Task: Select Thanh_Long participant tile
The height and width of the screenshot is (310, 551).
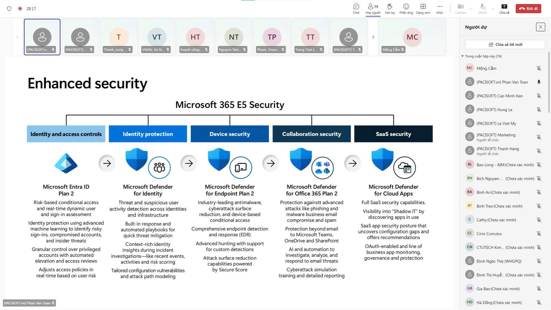Action: (x=119, y=37)
